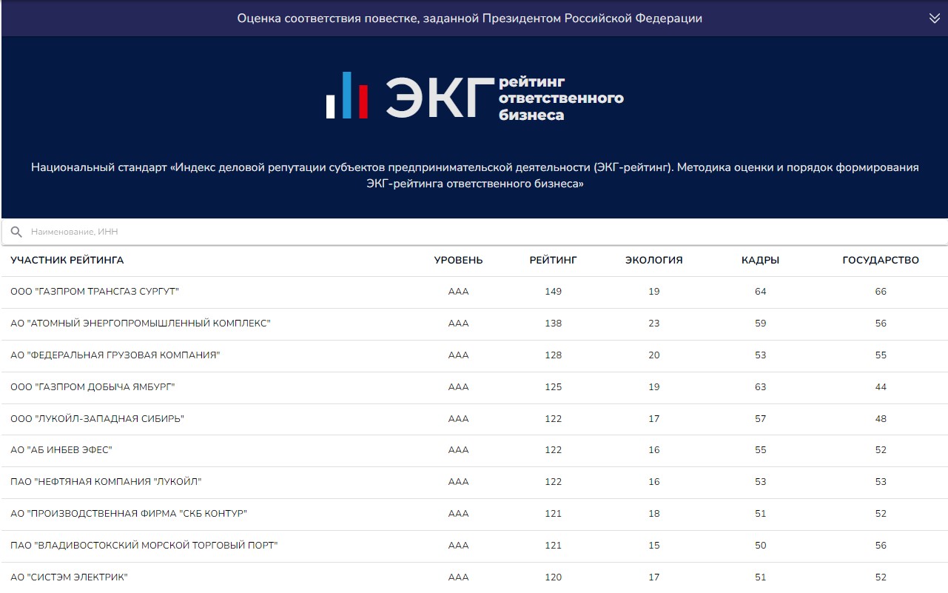Click rating value 149 for Газпром Трансгаз Сургут
The image size is (948, 593).
coord(554,292)
